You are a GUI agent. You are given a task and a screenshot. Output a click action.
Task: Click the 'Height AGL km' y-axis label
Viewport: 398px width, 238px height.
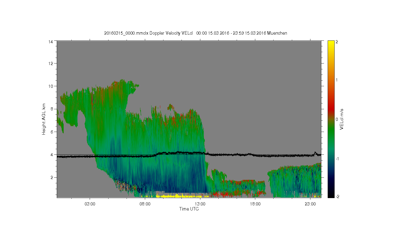click(44, 119)
